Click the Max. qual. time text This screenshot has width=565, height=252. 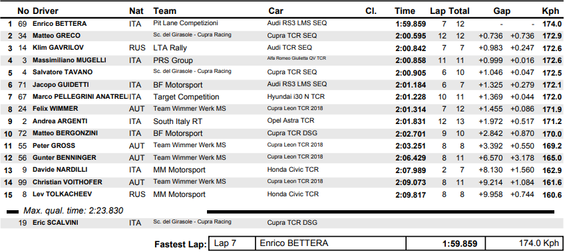[73, 211]
